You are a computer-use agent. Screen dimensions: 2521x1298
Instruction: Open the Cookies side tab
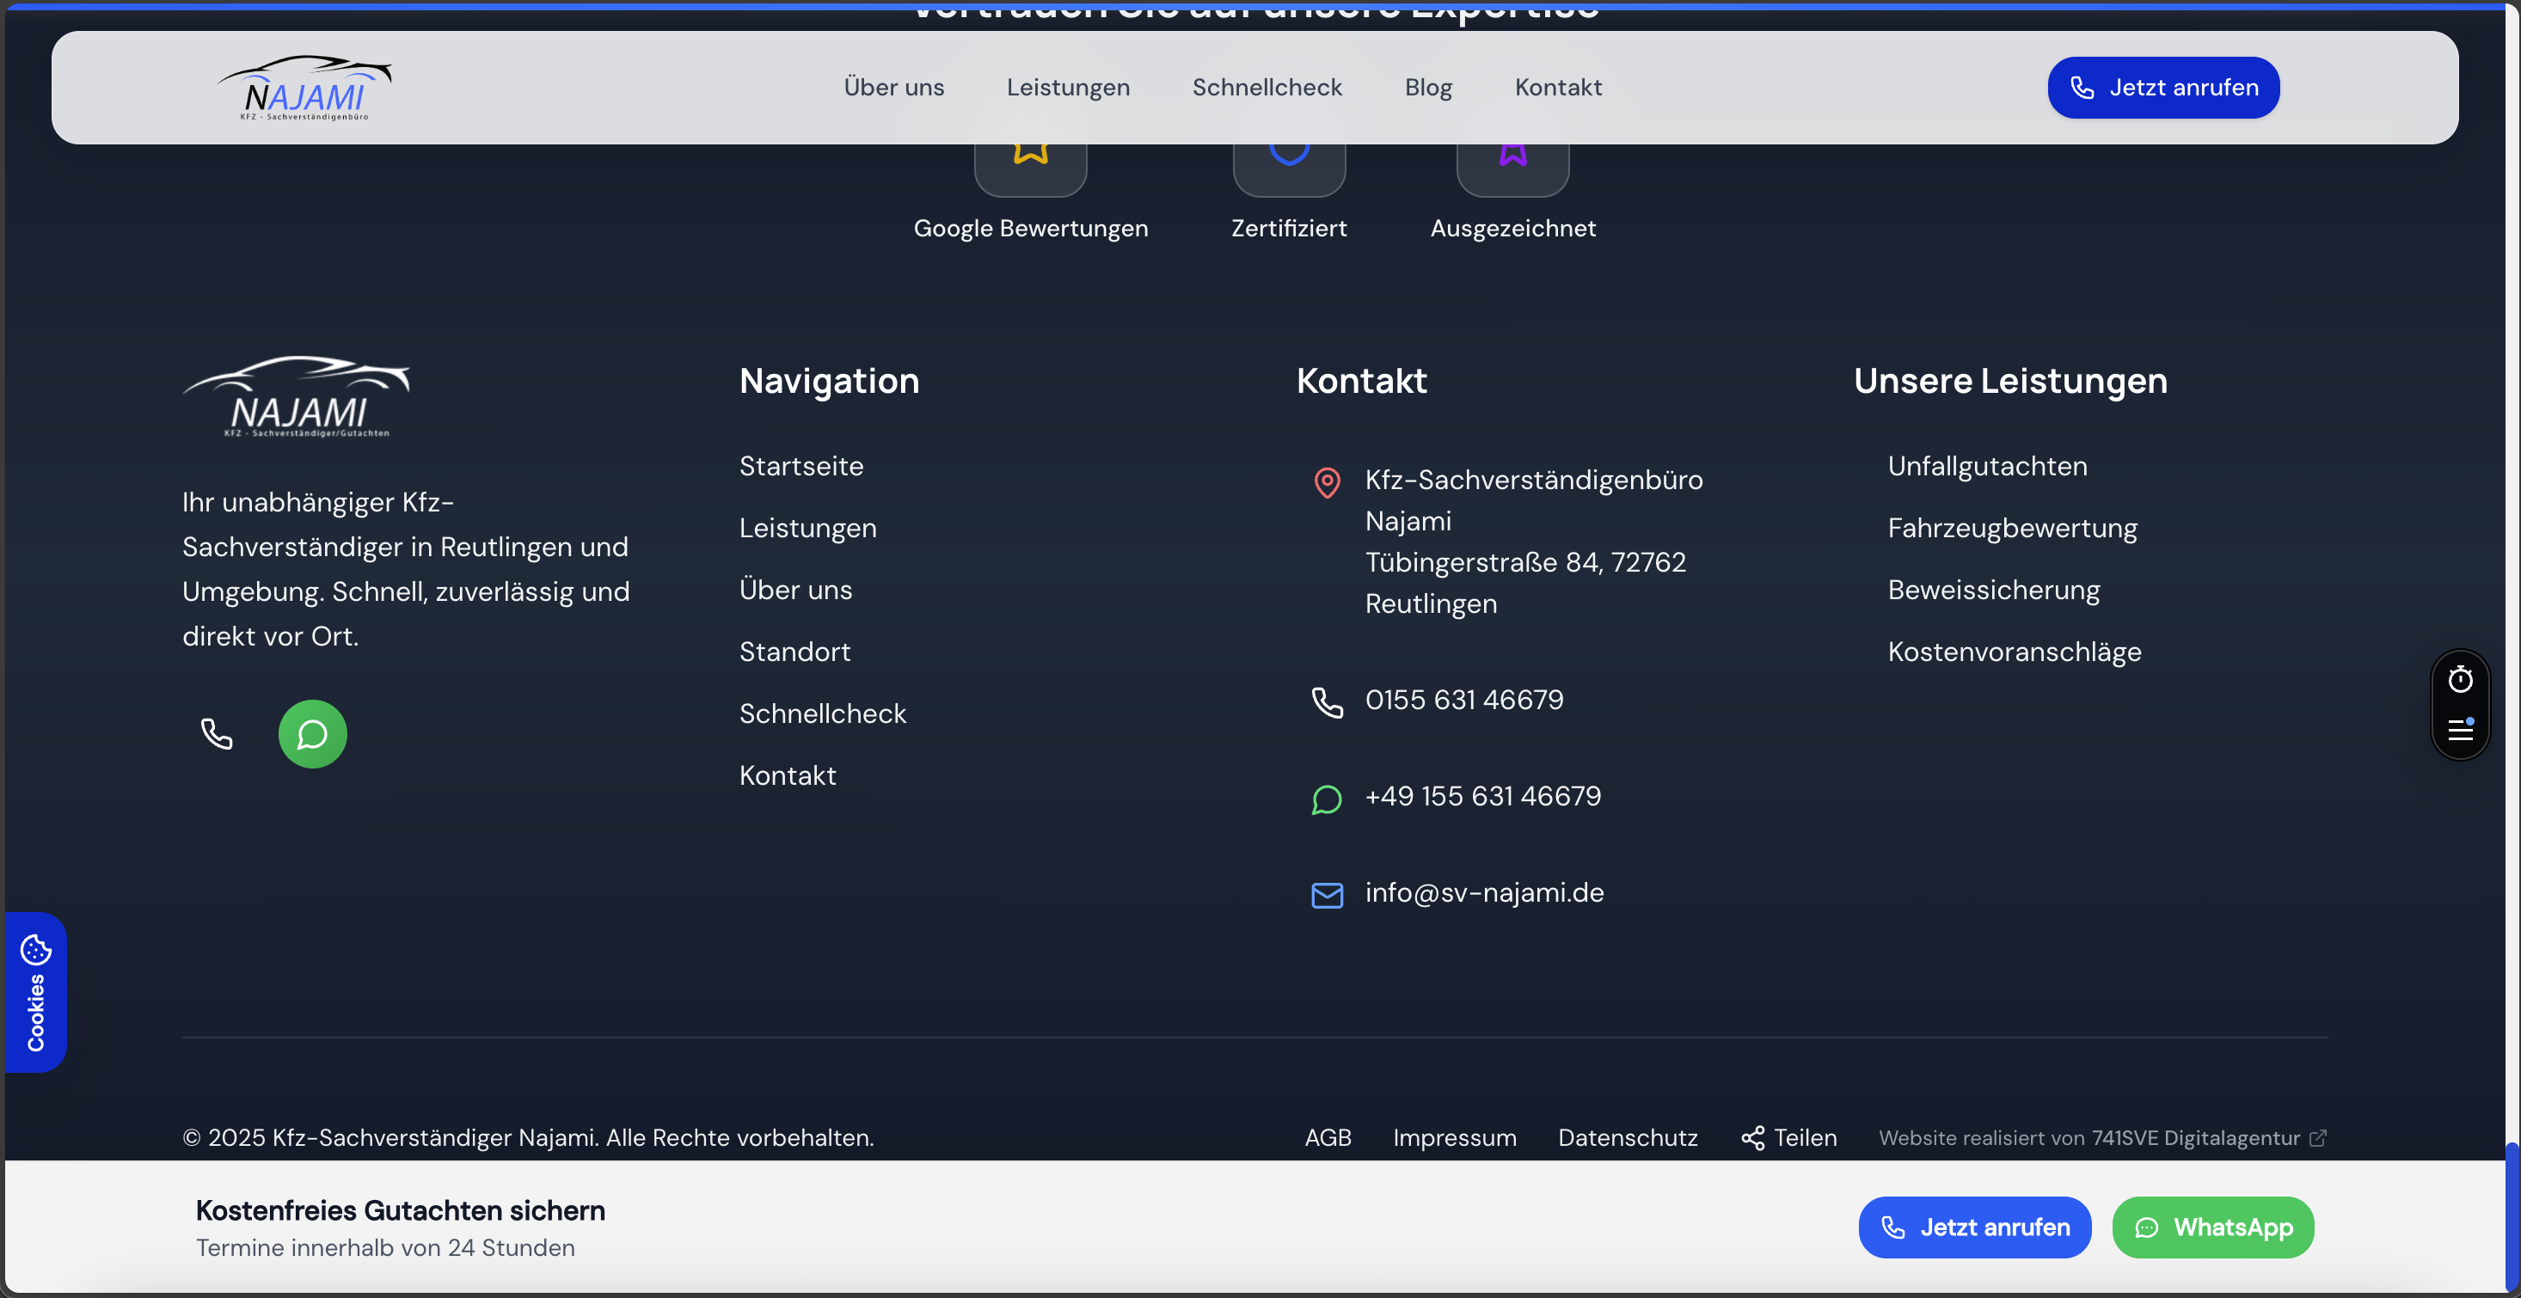pyautogui.click(x=35, y=992)
